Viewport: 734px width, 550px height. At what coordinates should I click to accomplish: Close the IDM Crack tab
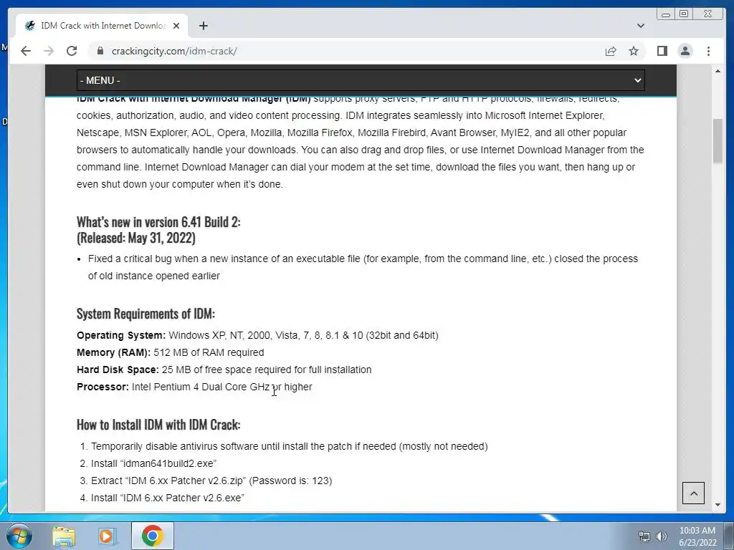pos(176,26)
